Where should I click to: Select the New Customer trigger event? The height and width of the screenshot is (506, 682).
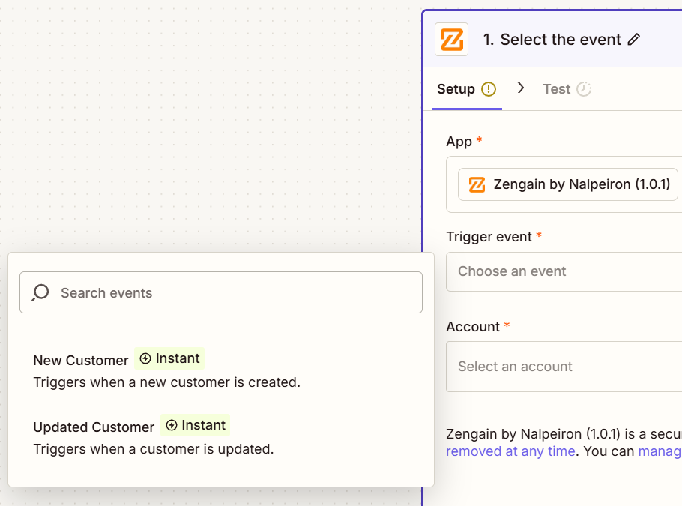(81, 361)
